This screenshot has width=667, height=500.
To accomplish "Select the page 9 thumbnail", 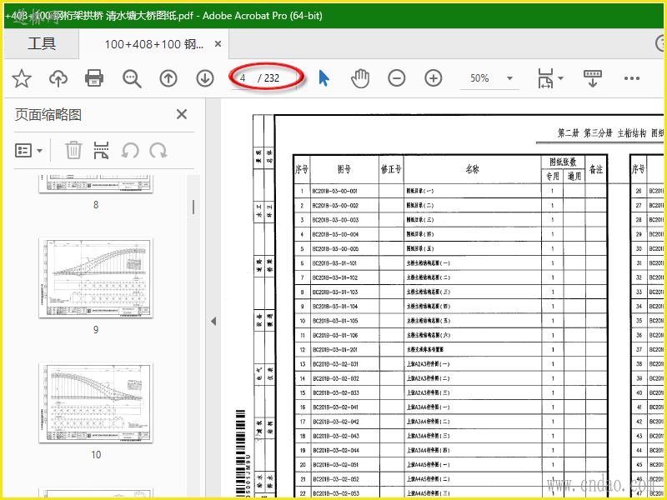I will click(x=96, y=279).
